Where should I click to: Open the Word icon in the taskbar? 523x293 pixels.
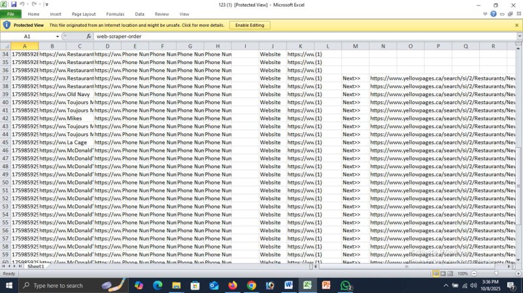click(289, 286)
